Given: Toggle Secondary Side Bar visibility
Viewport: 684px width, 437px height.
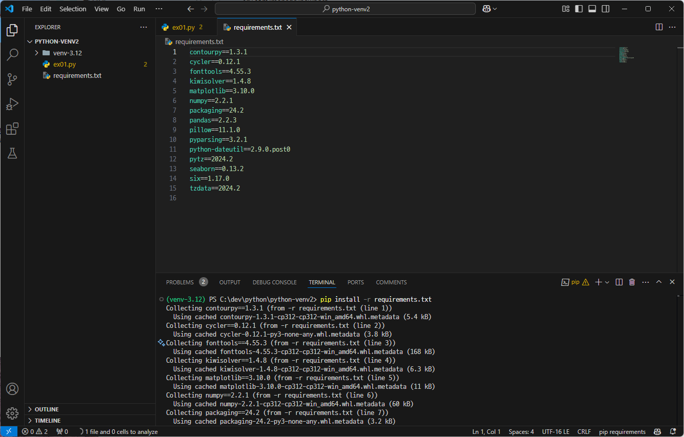Looking at the screenshot, I should [x=606, y=9].
